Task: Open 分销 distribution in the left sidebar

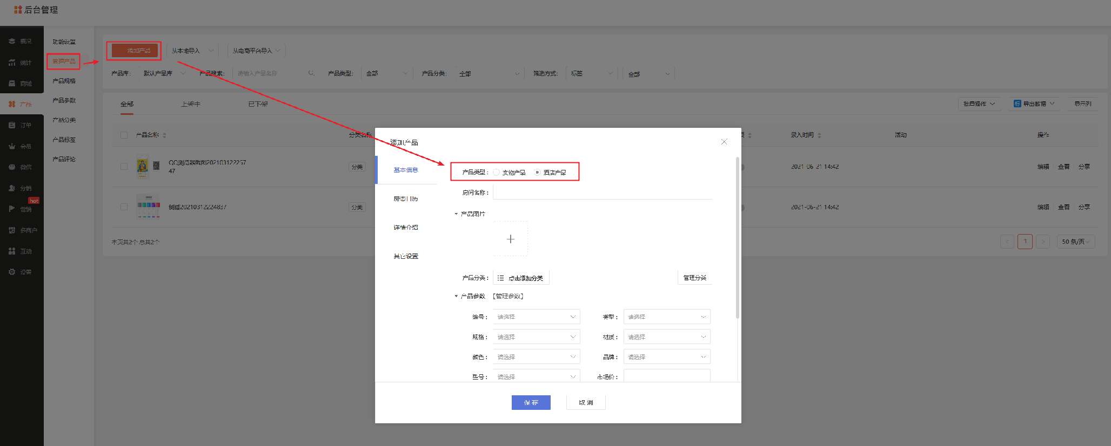Action: (x=21, y=188)
